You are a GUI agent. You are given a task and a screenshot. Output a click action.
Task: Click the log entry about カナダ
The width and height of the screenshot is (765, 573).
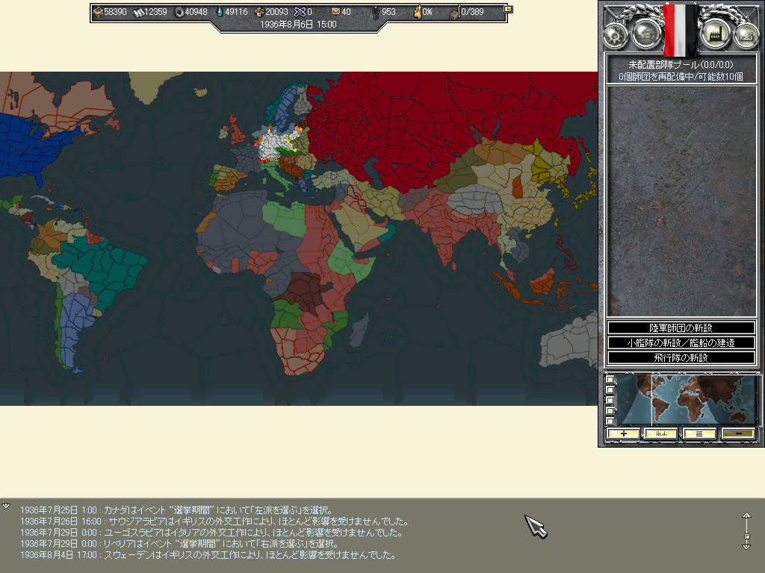coord(176,510)
